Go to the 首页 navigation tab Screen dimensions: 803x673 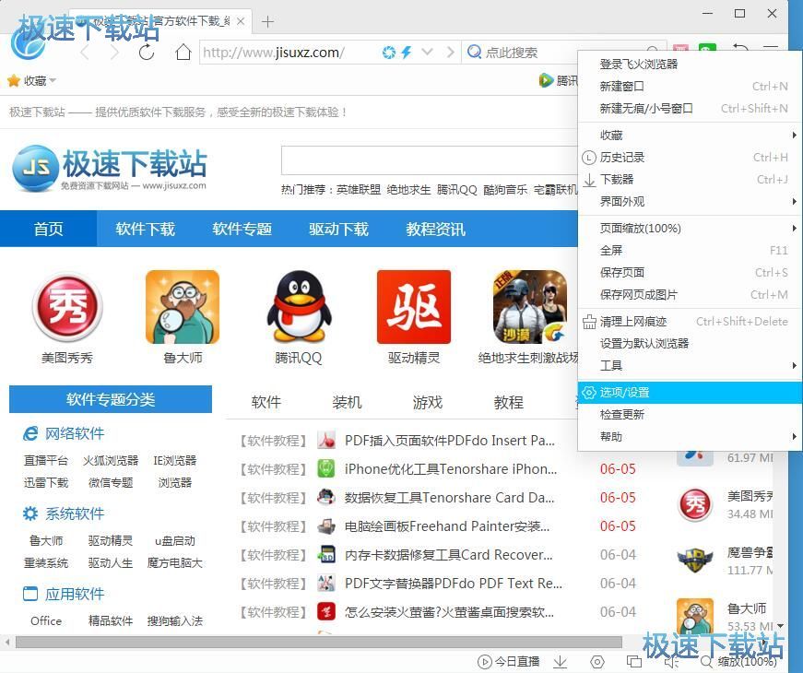pos(48,229)
